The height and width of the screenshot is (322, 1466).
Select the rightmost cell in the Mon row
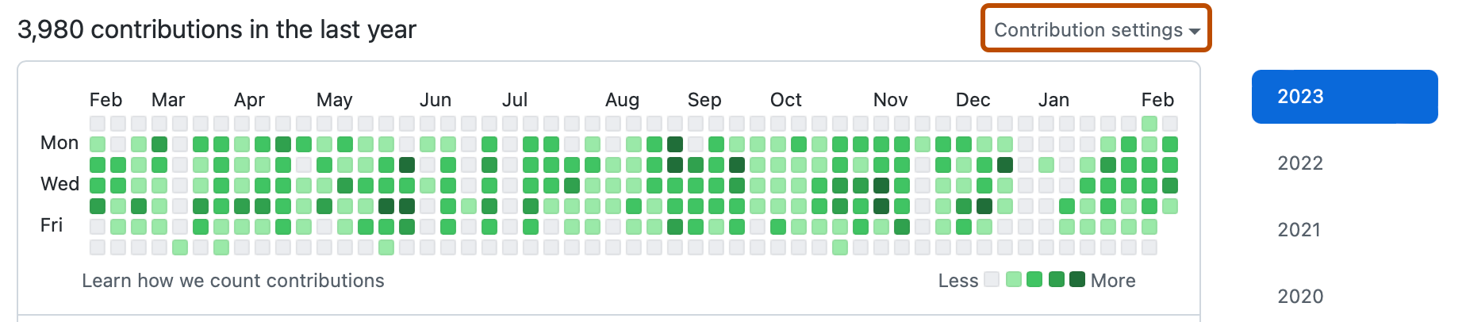point(1170,144)
